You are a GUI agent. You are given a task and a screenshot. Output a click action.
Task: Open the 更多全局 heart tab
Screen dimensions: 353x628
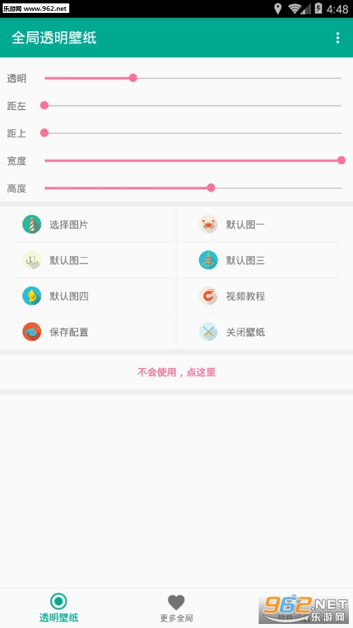pyautogui.click(x=176, y=608)
